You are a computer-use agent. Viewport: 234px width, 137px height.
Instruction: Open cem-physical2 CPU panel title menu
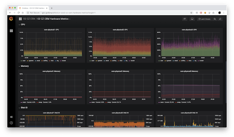click(120, 30)
